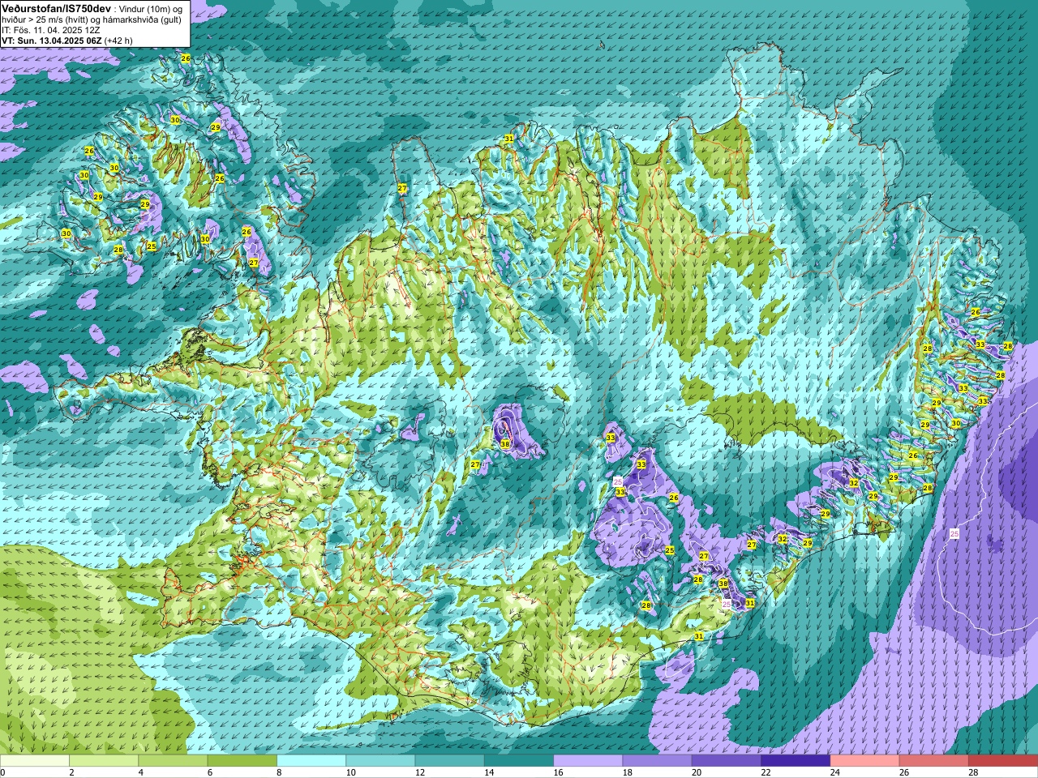Select the 14–16 m/s dark teal swatch
This screenshot has height=778, width=1038.
519,761
